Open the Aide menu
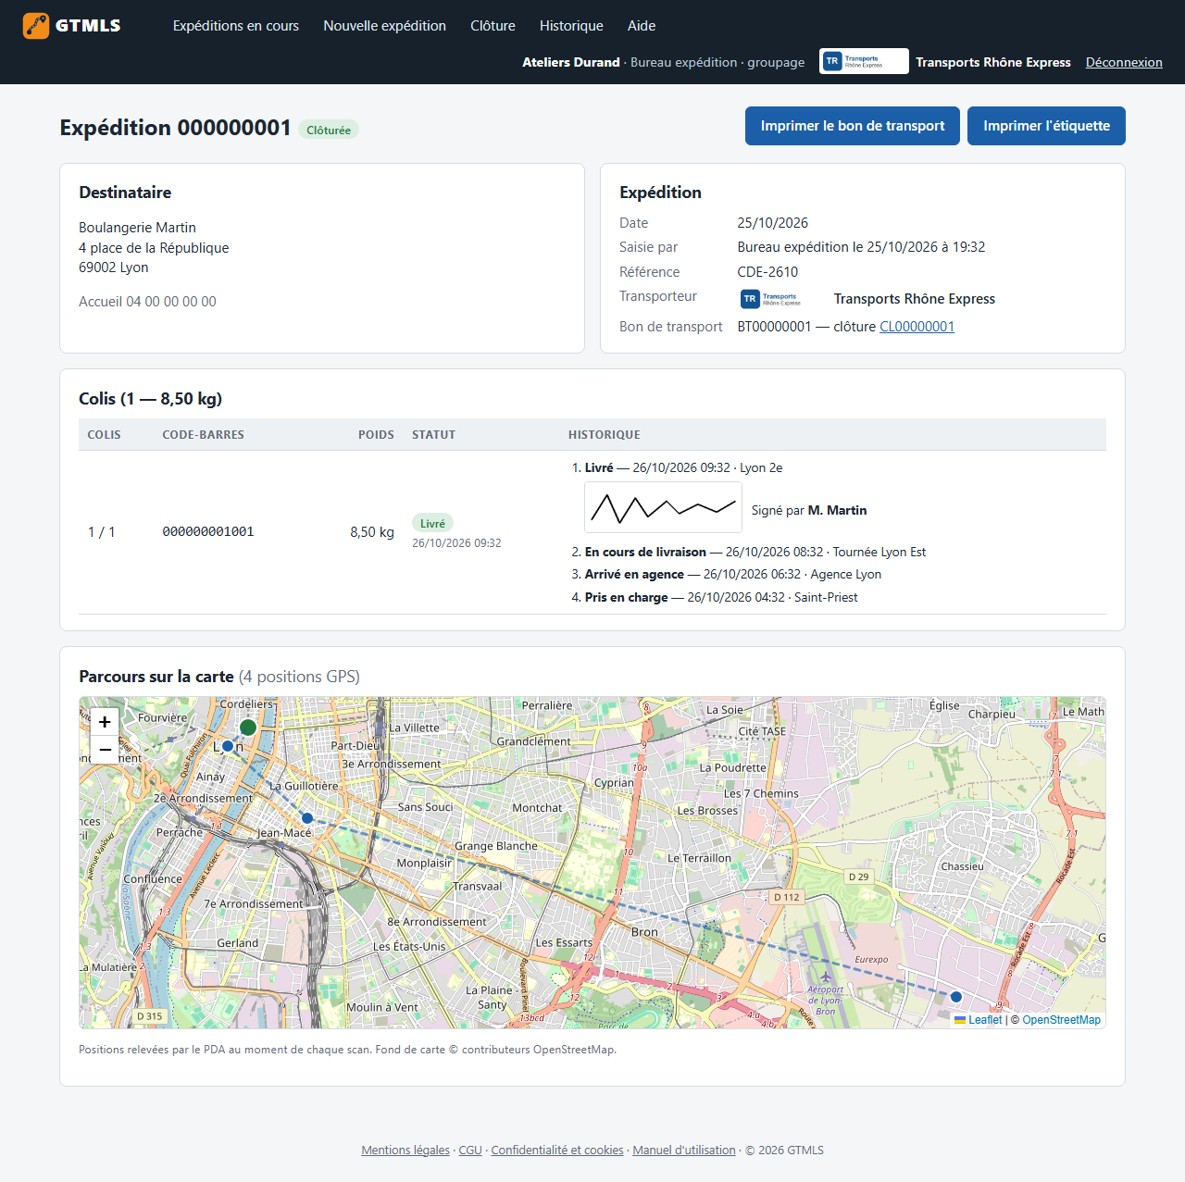1185x1182 pixels. 642,26
